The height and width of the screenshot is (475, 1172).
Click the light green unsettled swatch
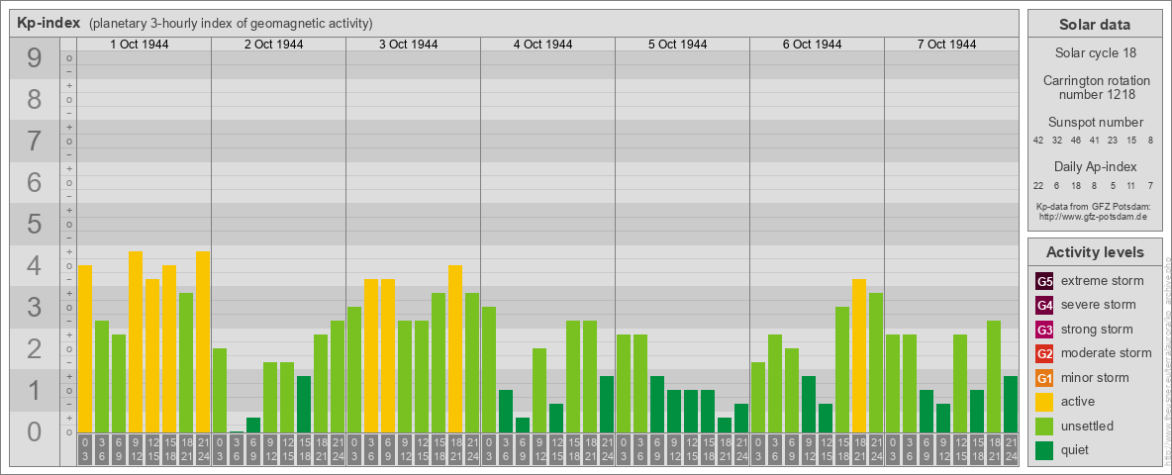(x=1044, y=427)
